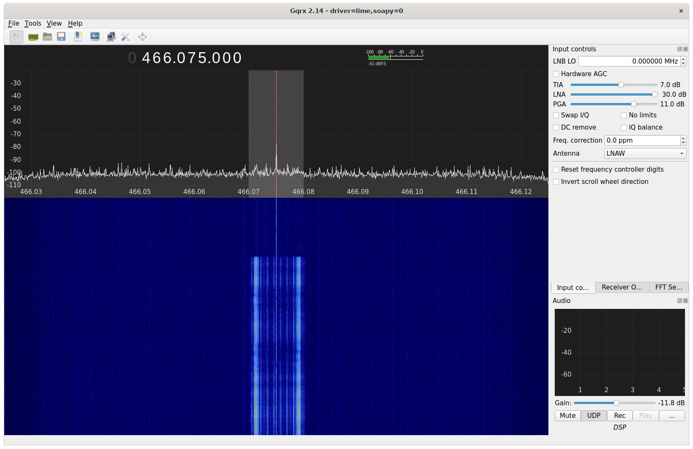Switch to the Receiver Options tab
This screenshot has width=693, height=449.
point(622,287)
